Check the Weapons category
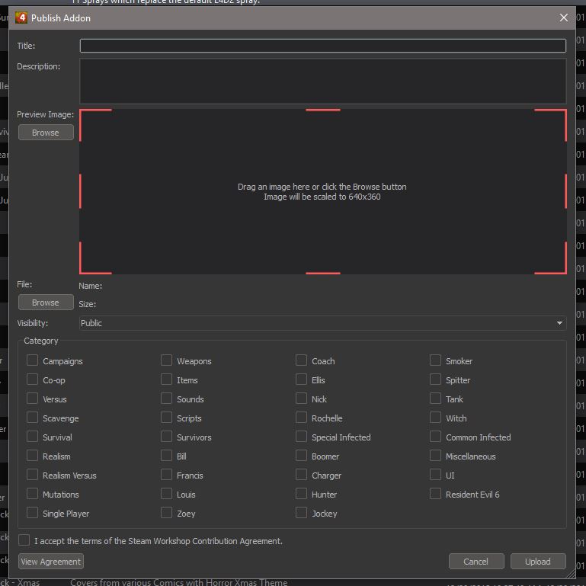Screen dimensions: 586x586 point(166,360)
